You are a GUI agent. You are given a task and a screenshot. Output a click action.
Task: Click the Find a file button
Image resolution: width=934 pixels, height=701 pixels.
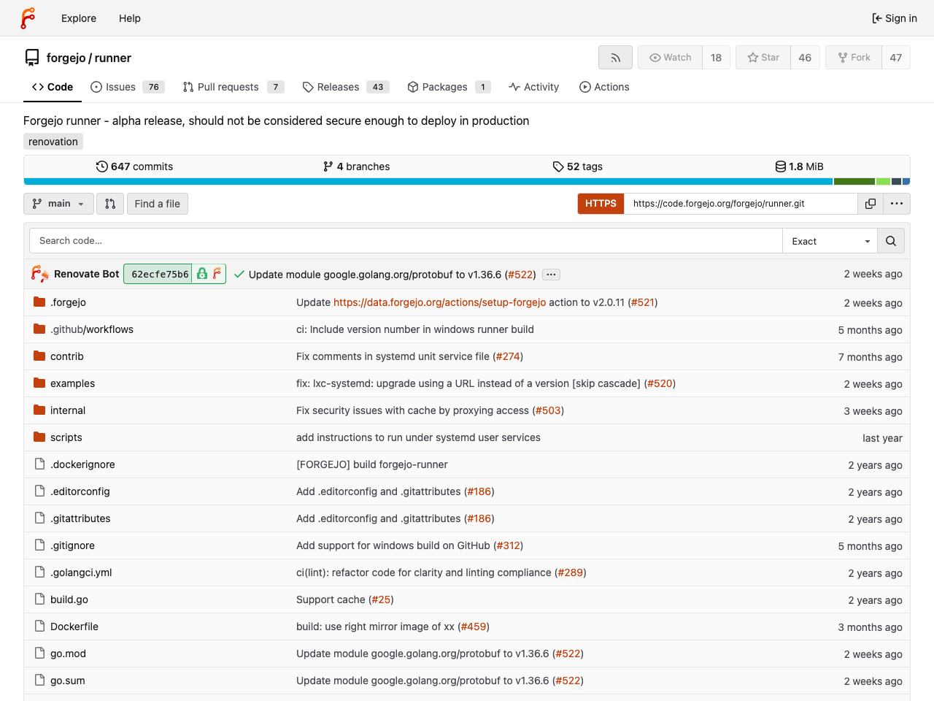(158, 204)
